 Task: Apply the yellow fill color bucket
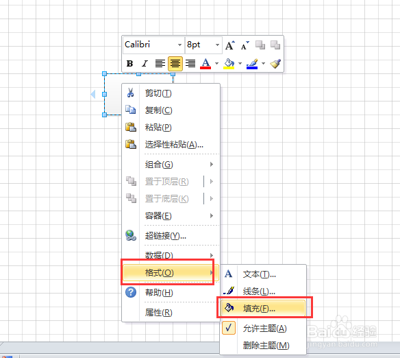(x=229, y=63)
